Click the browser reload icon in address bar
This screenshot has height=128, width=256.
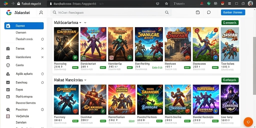[157, 3]
